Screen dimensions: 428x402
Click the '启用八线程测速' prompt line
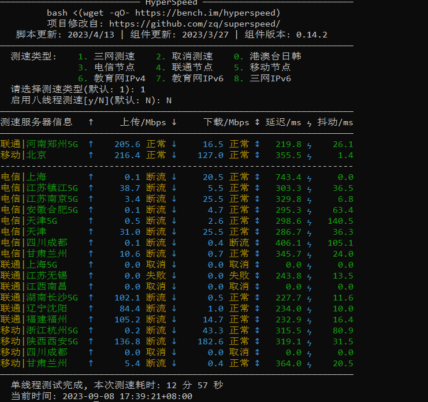(x=91, y=100)
